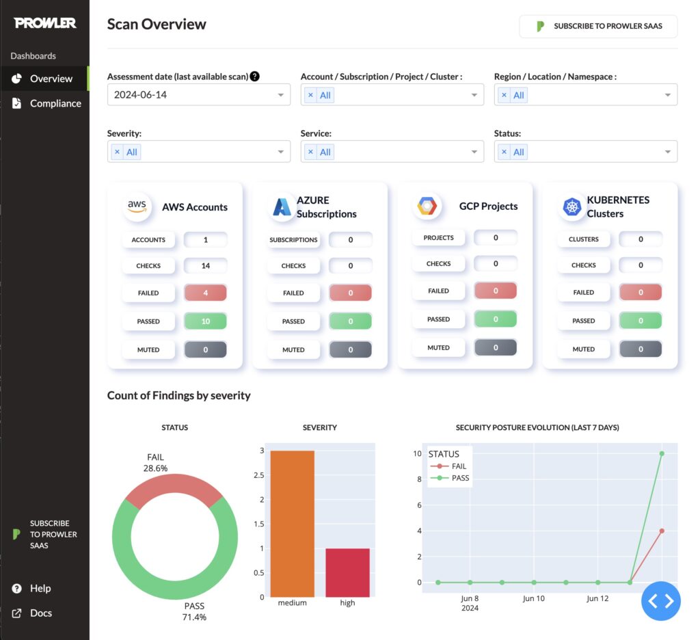
Task: Expand the Severity dropdown
Action: (x=280, y=152)
